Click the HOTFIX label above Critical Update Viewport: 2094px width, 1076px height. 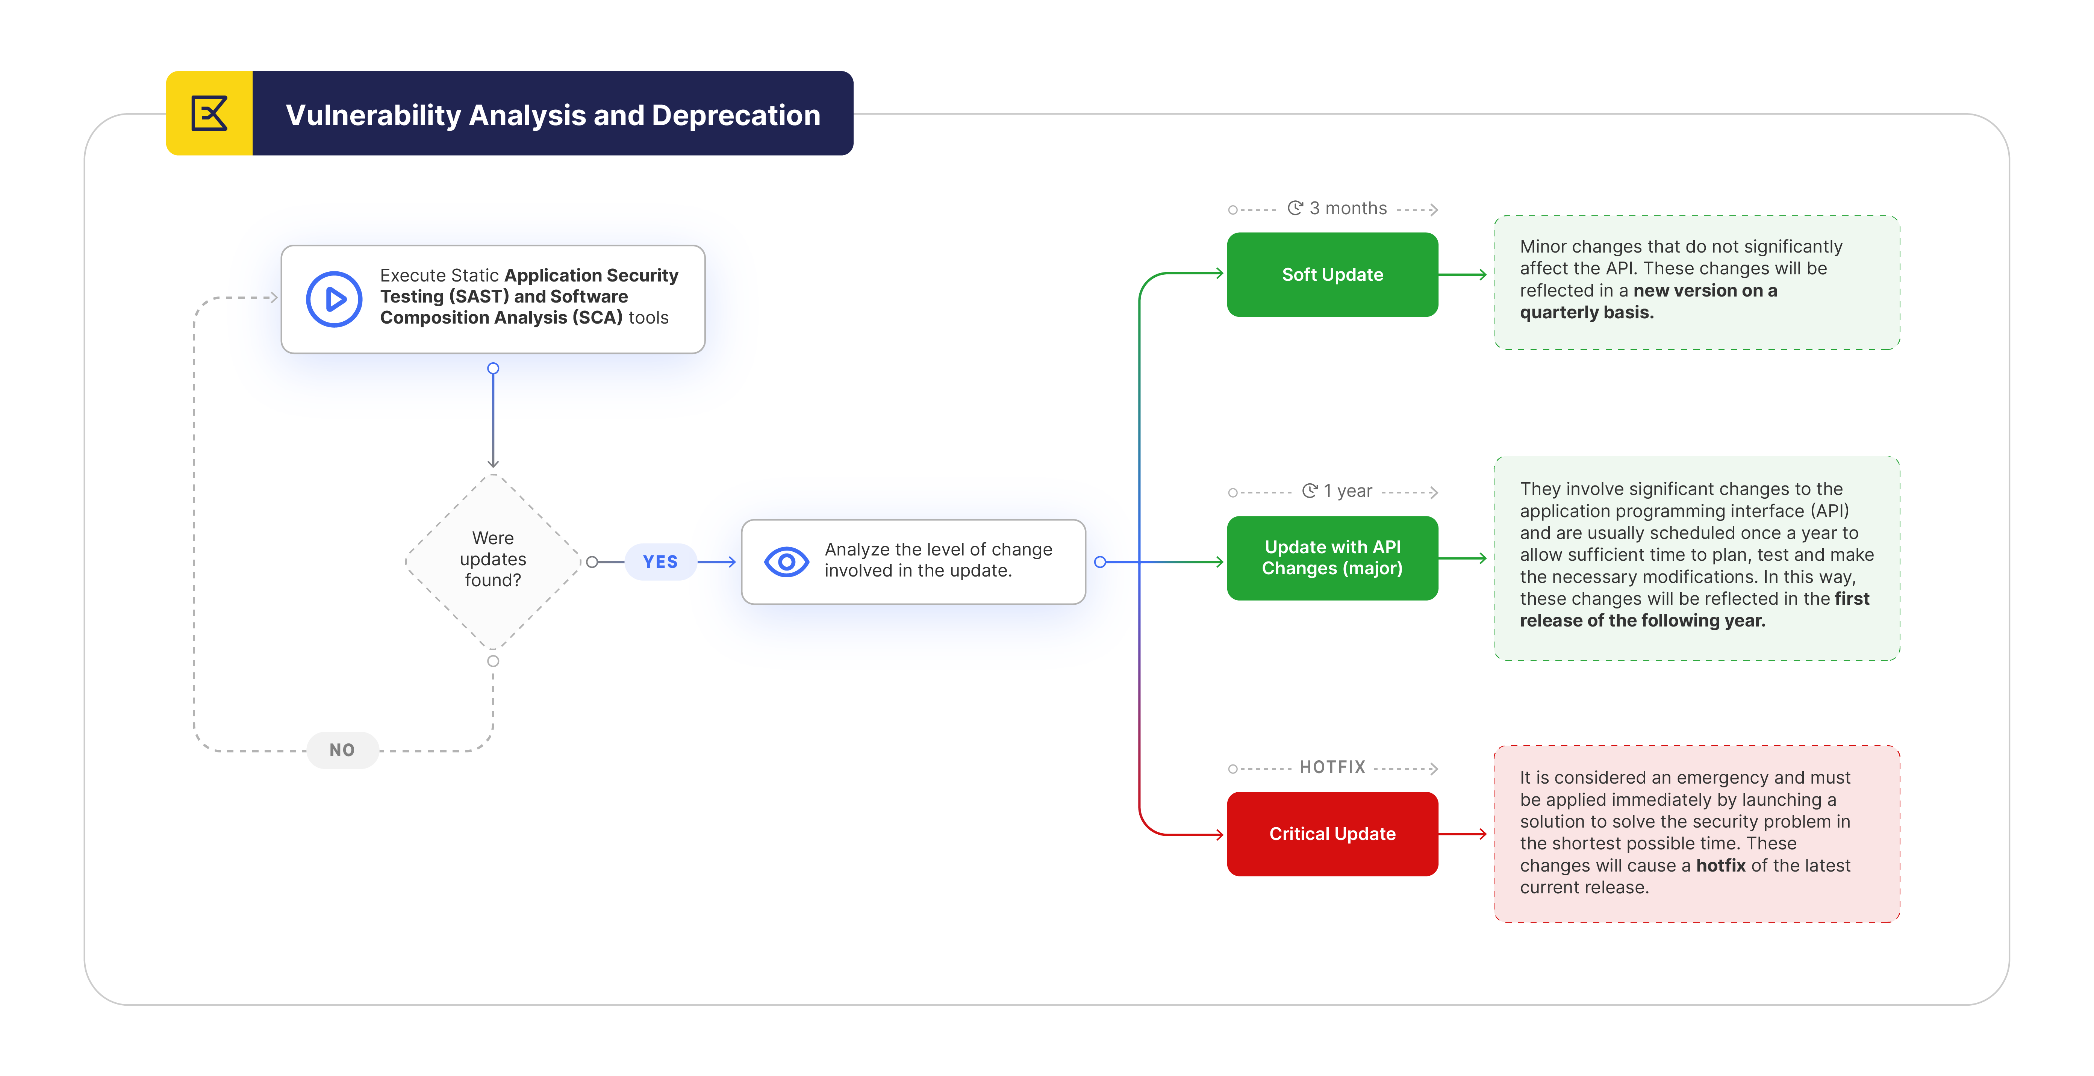[1332, 767]
